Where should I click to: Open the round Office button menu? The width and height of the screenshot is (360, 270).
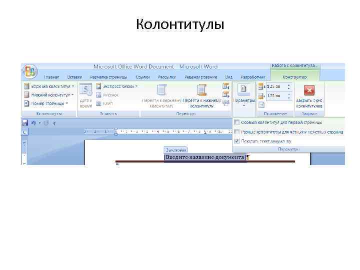30,71
